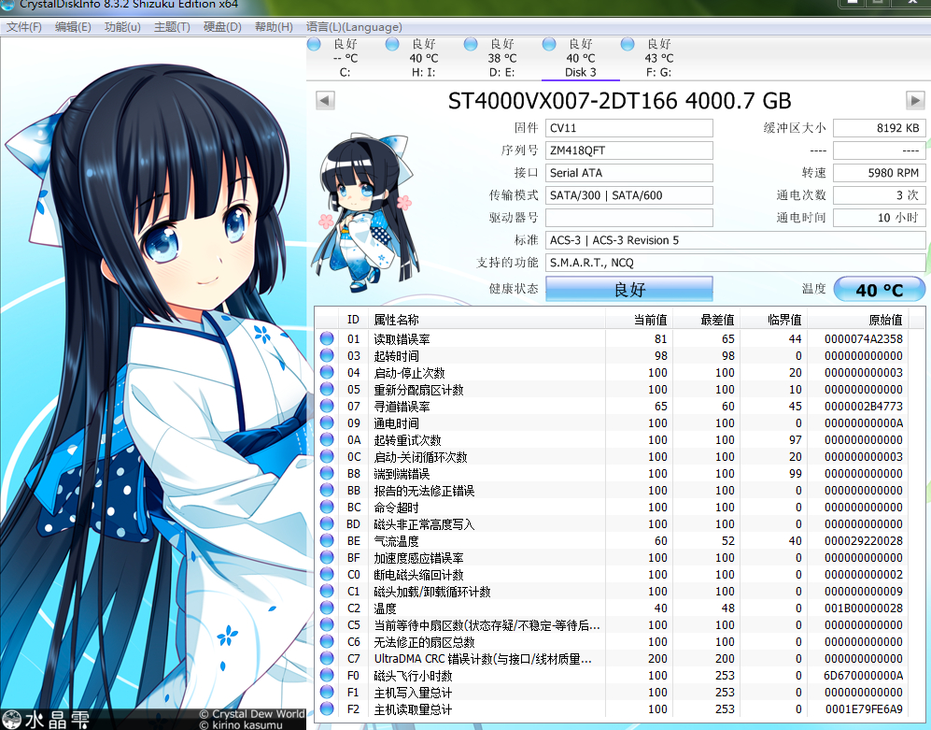Click the 最差值 column header
Viewport: 931px width, 730px height.
click(x=706, y=320)
